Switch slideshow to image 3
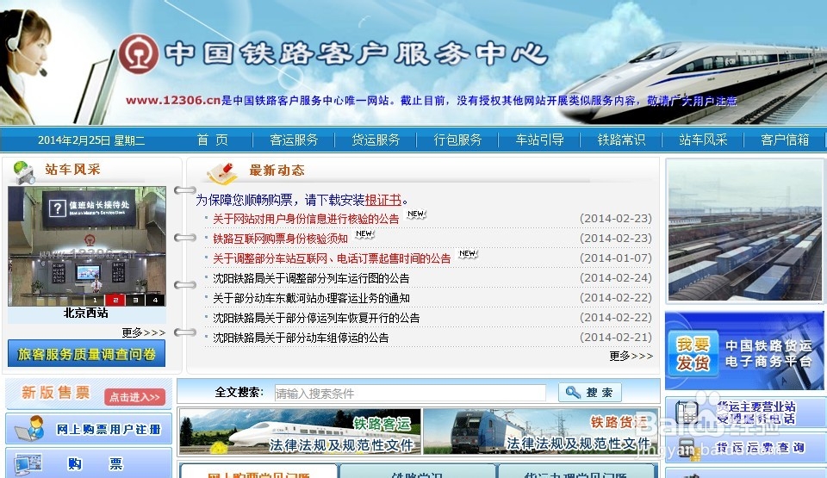The width and height of the screenshot is (827, 478). (135, 300)
